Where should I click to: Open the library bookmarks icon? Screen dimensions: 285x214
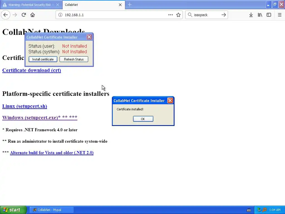(x=260, y=15)
